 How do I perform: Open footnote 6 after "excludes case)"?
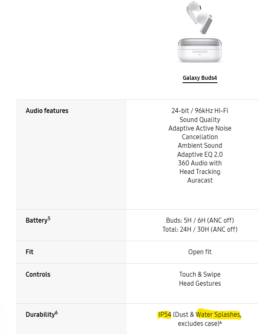pos(221,322)
